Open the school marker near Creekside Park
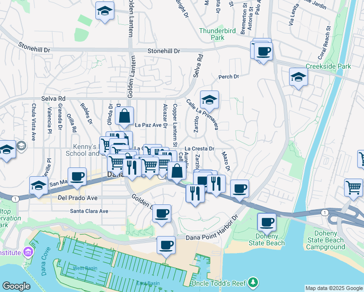The image size is (364, 292). click(298, 77)
